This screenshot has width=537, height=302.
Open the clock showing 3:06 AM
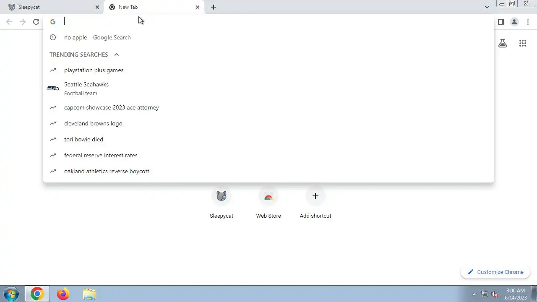(x=516, y=294)
